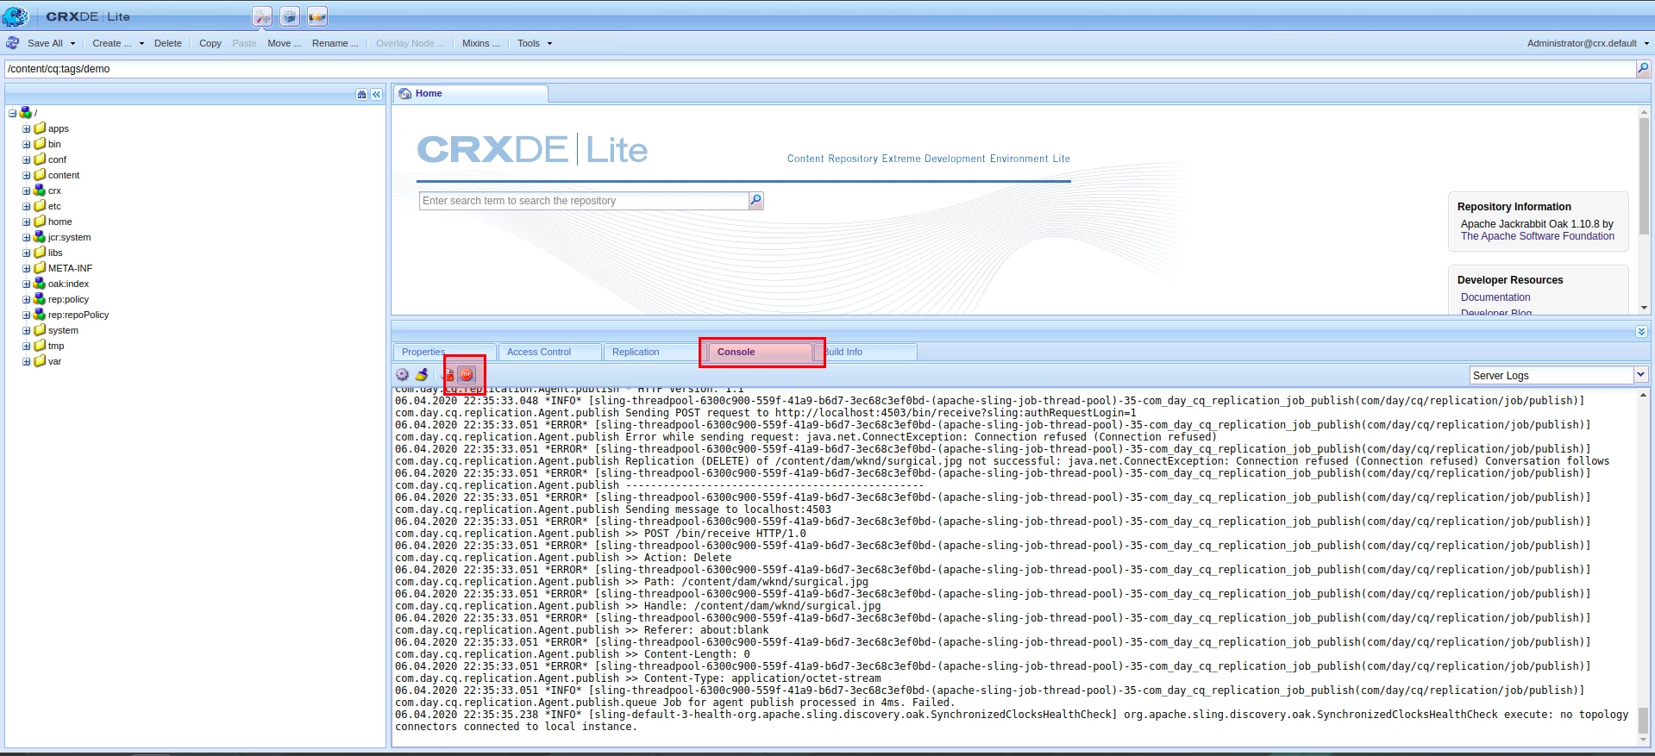Screen dimensions: 1655x756
Task: Open The Apache Software Foundation link
Action: [1538, 236]
